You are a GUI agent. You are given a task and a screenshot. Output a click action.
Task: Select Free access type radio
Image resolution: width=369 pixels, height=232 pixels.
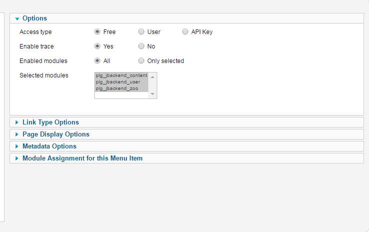point(97,31)
